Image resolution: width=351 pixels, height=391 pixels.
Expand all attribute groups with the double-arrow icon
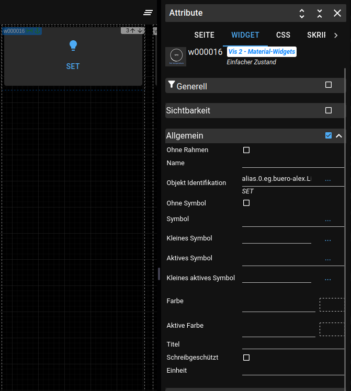(x=302, y=14)
